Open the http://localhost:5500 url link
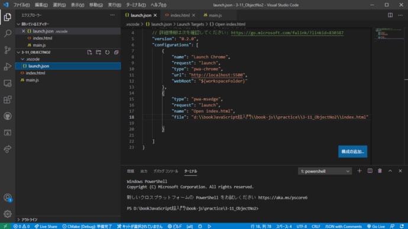The width and height of the screenshot is (408, 229). coord(217,75)
